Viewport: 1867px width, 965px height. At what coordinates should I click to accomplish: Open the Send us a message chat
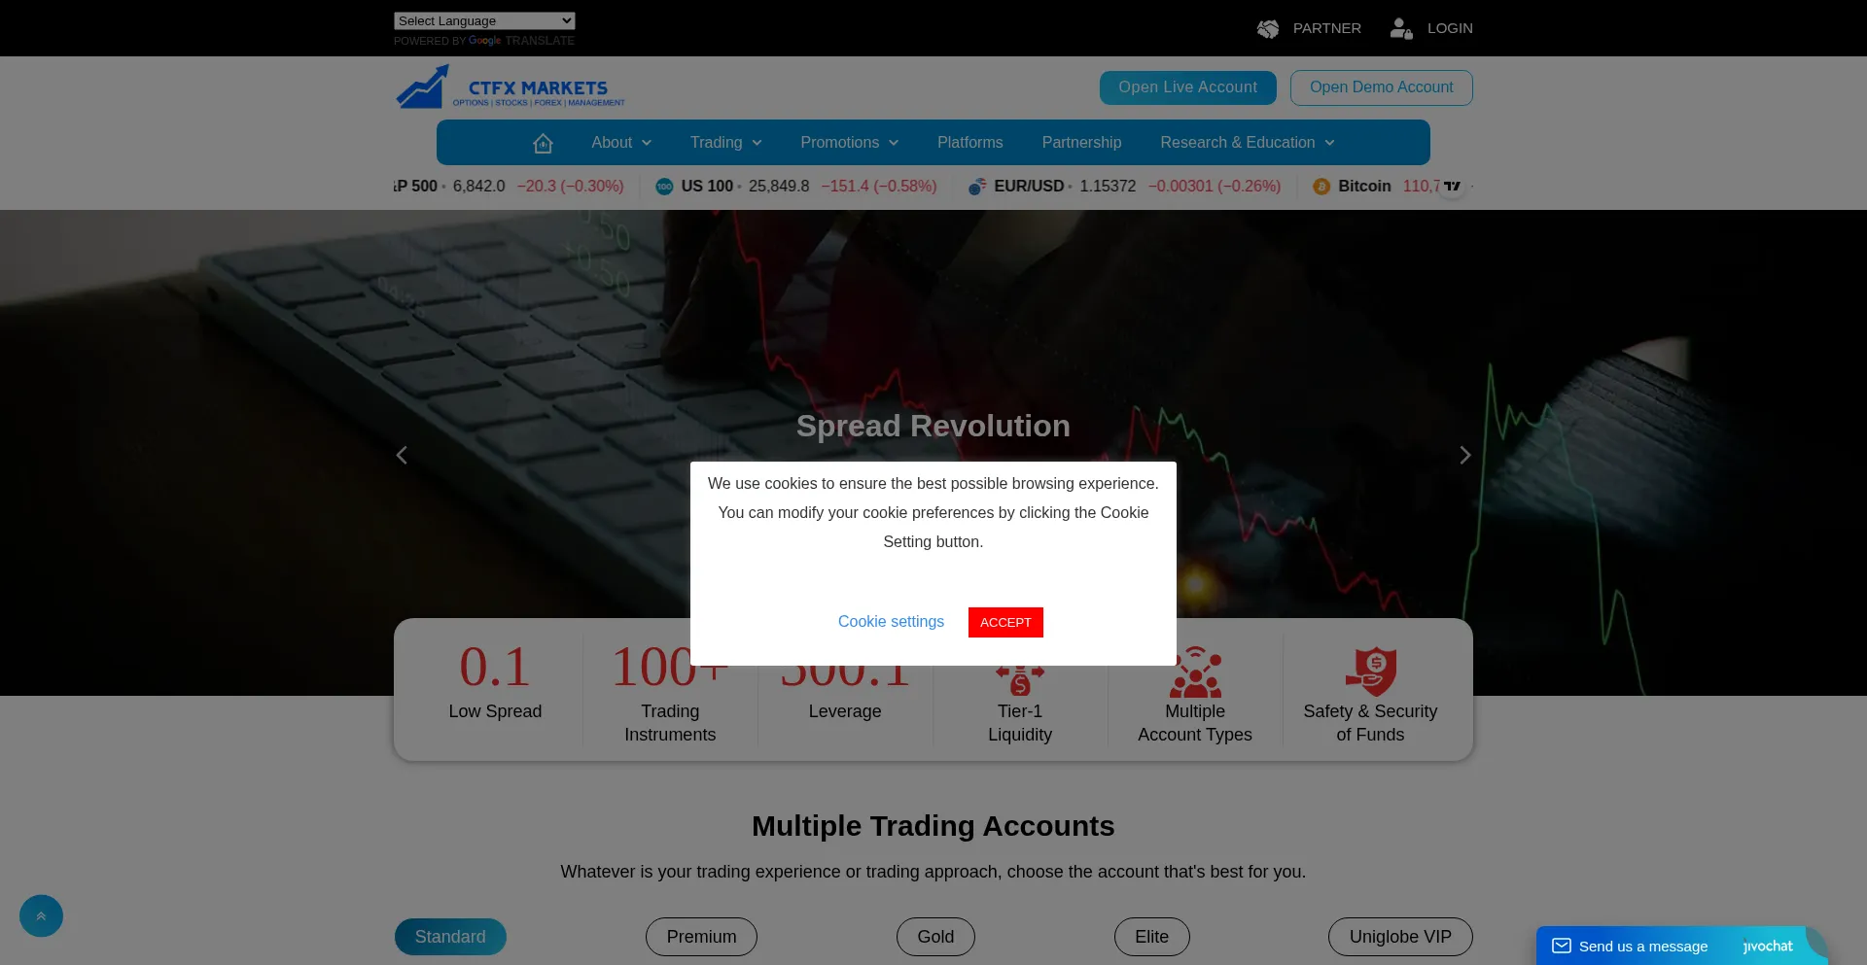click(1642, 946)
